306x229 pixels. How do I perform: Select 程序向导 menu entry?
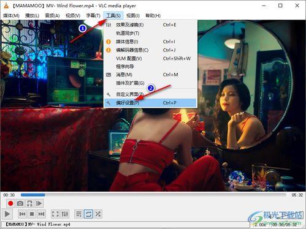point(150,67)
